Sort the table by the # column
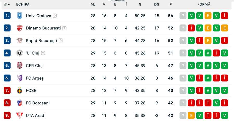Screen dimensions: 234x121 (x=7, y=4)
